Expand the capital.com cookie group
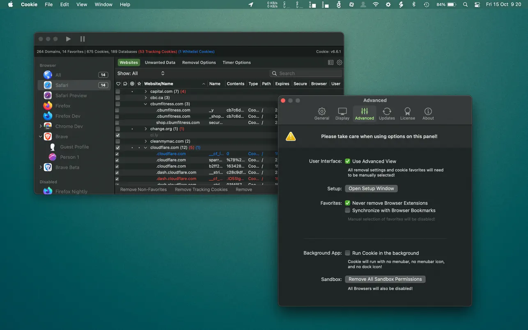The image size is (528, 330). click(x=146, y=92)
